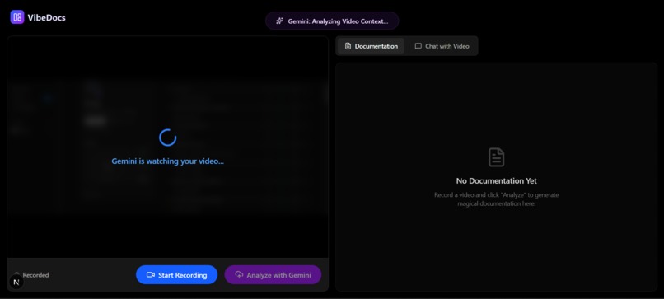Open the Chat with Video tab
Image resolution: width=664 pixels, height=299 pixels.
tap(442, 46)
